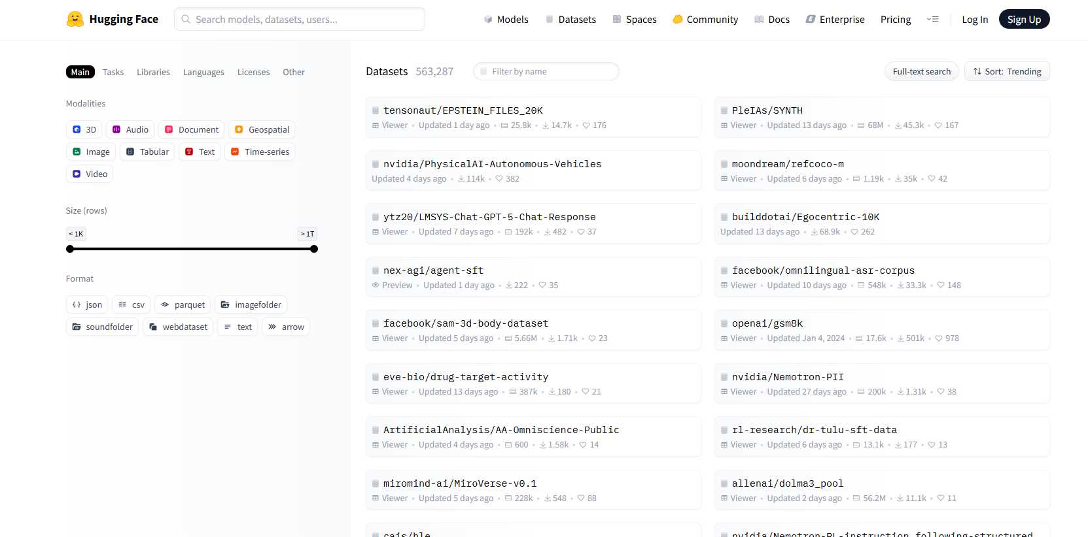
Task: Toggle the Tabular modality filter
Action: (147, 152)
